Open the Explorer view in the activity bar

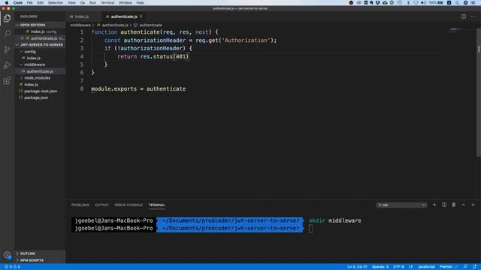[x=7, y=18]
